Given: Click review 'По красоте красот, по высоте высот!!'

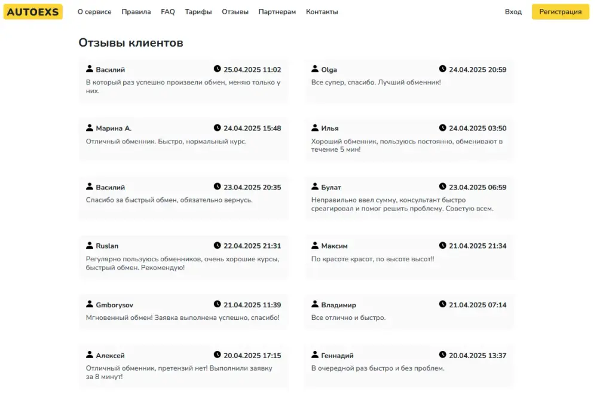Looking at the screenshot, I should [x=372, y=259].
